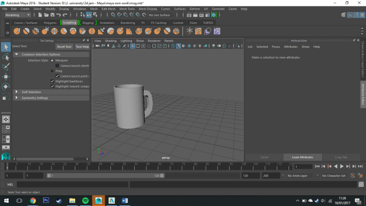This screenshot has width=366, height=206.
Task: Click the MEL command input field
Action: pyautogui.click(x=73, y=184)
